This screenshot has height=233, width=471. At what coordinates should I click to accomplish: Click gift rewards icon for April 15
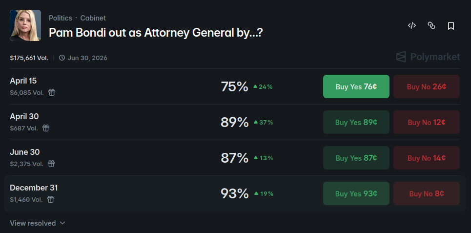click(52, 92)
